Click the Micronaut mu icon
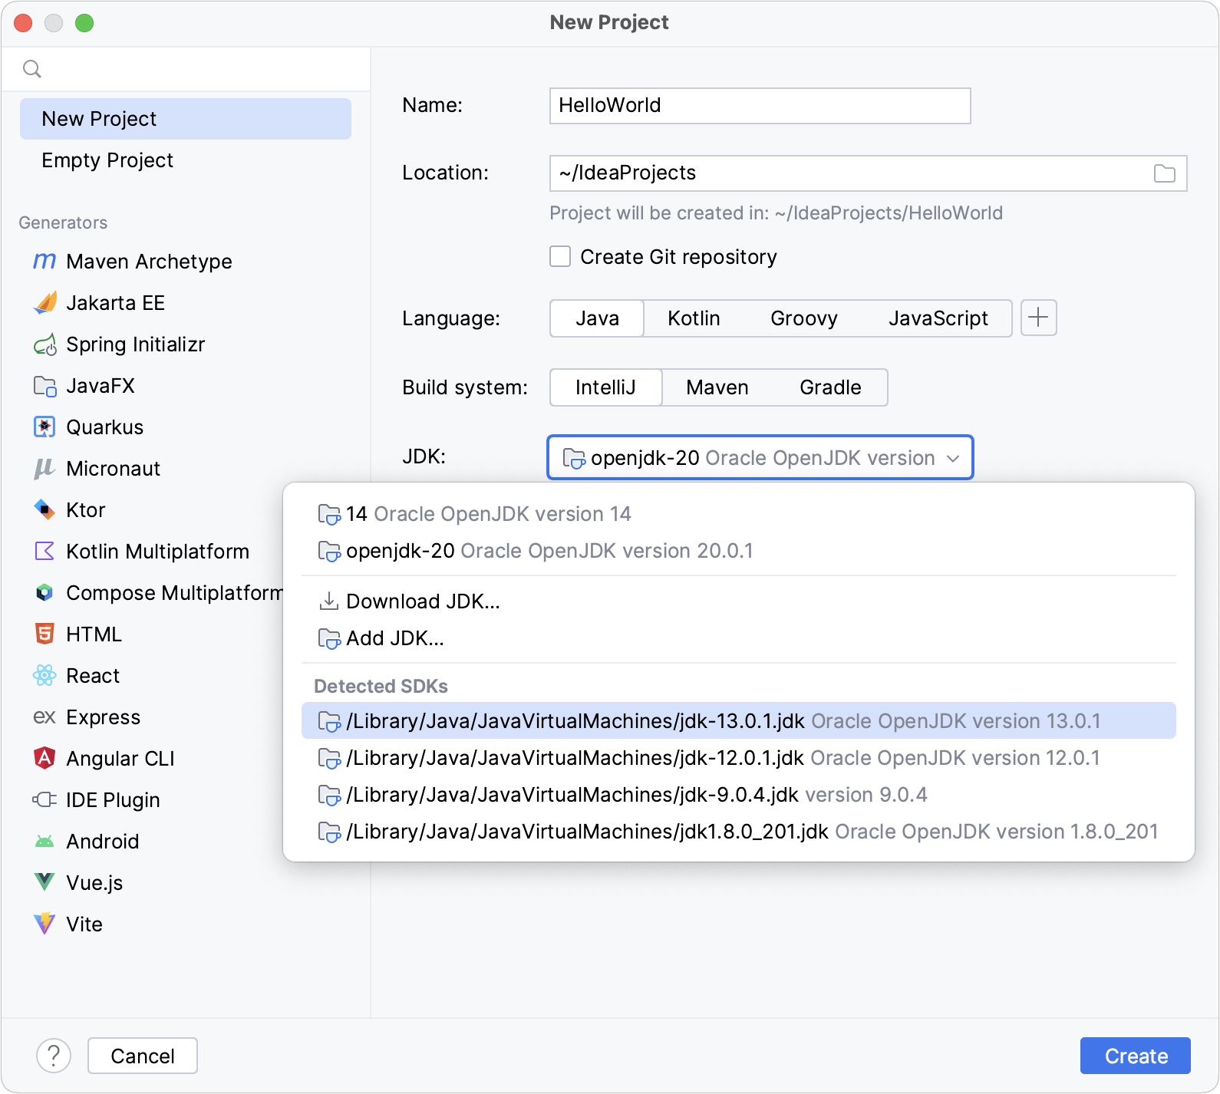This screenshot has height=1094, width=1220. click(45, 469)
